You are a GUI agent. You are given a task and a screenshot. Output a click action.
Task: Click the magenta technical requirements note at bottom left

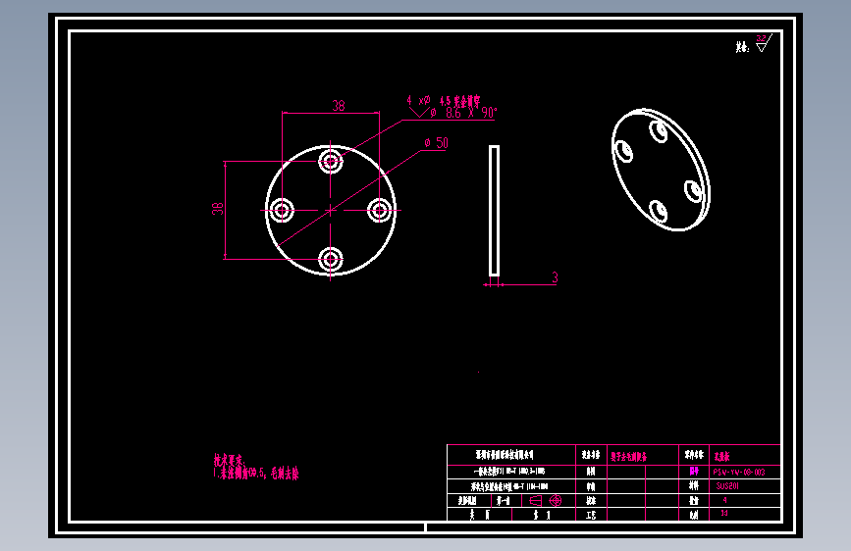pyautogui.click(x=256, y=468)
